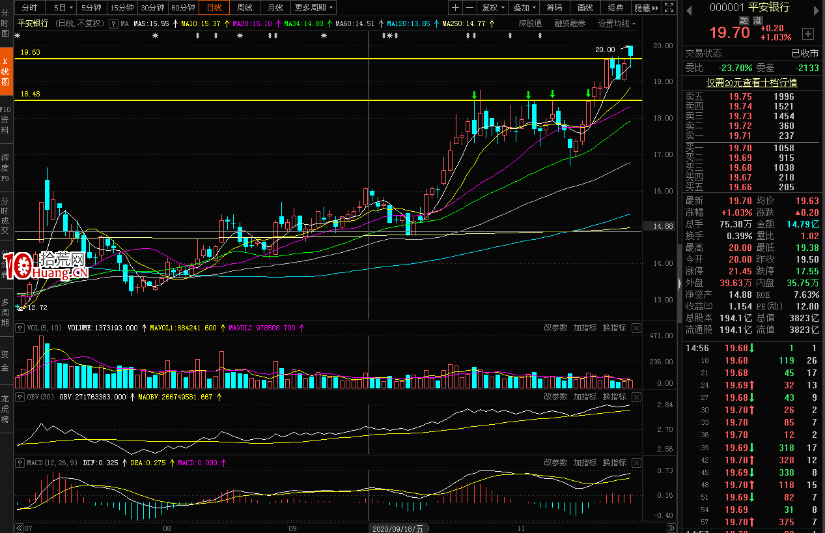Click the zoom-out minus icon in top toolbar
This screenshot has height=533, width=825.
point(469,8)
